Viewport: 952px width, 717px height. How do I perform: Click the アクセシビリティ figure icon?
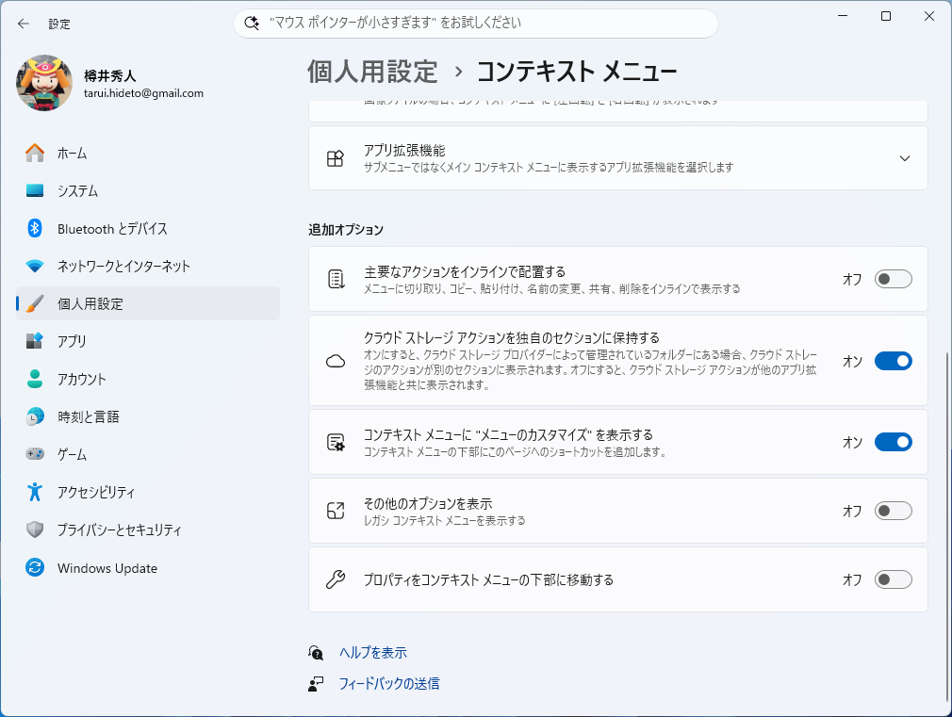[x=35, y=492]
